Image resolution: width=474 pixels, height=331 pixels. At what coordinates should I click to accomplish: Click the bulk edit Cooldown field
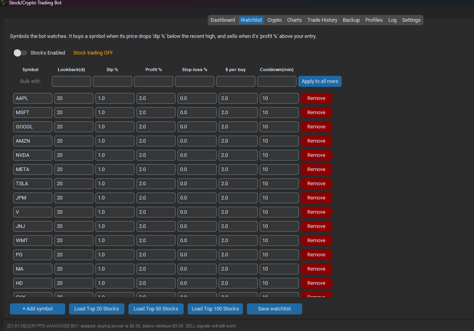coord(277,81)
